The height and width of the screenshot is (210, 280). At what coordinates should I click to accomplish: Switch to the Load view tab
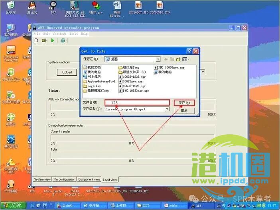(110, 180)
